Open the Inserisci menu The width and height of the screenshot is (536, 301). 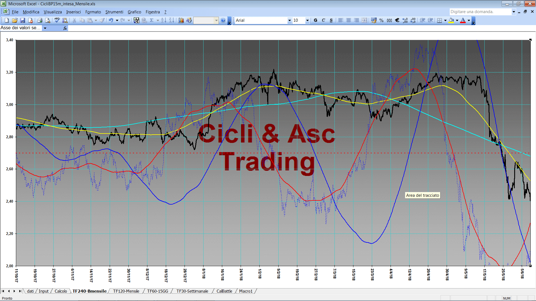[73, 12]
